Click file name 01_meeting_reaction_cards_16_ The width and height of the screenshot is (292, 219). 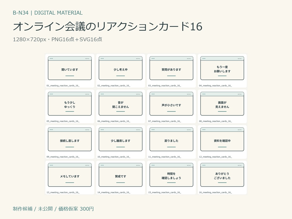point(63,86)
